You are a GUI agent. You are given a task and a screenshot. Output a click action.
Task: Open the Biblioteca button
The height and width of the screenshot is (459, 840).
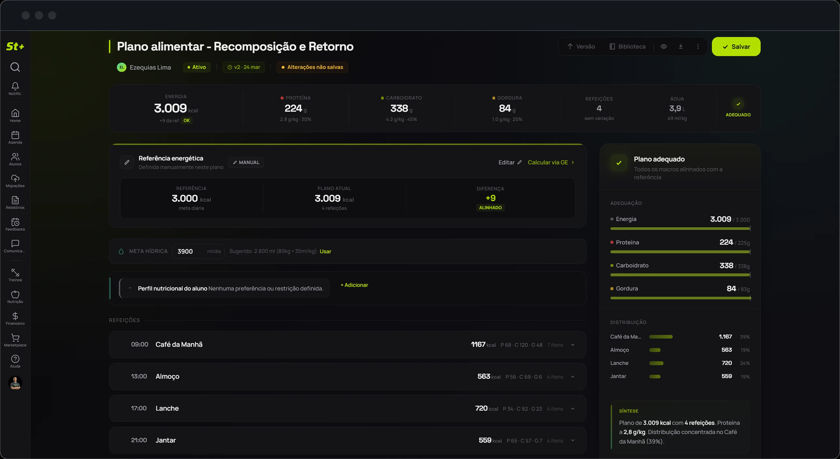pyautogui.click(x=627, y=46)
